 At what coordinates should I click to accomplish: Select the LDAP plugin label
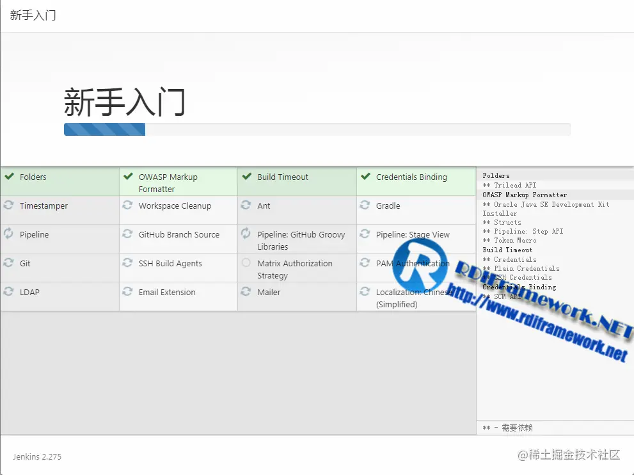pyautogui.click(x=29, y=292)
